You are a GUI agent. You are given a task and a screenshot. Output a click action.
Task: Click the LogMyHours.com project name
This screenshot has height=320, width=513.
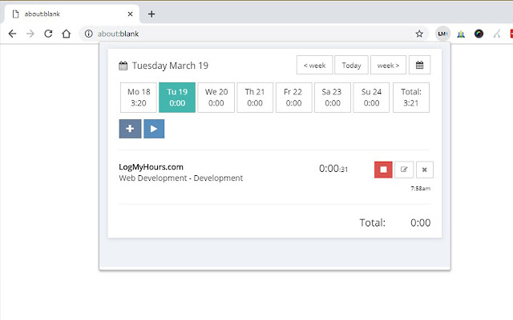pyautogui.click(x=151, y=167)
